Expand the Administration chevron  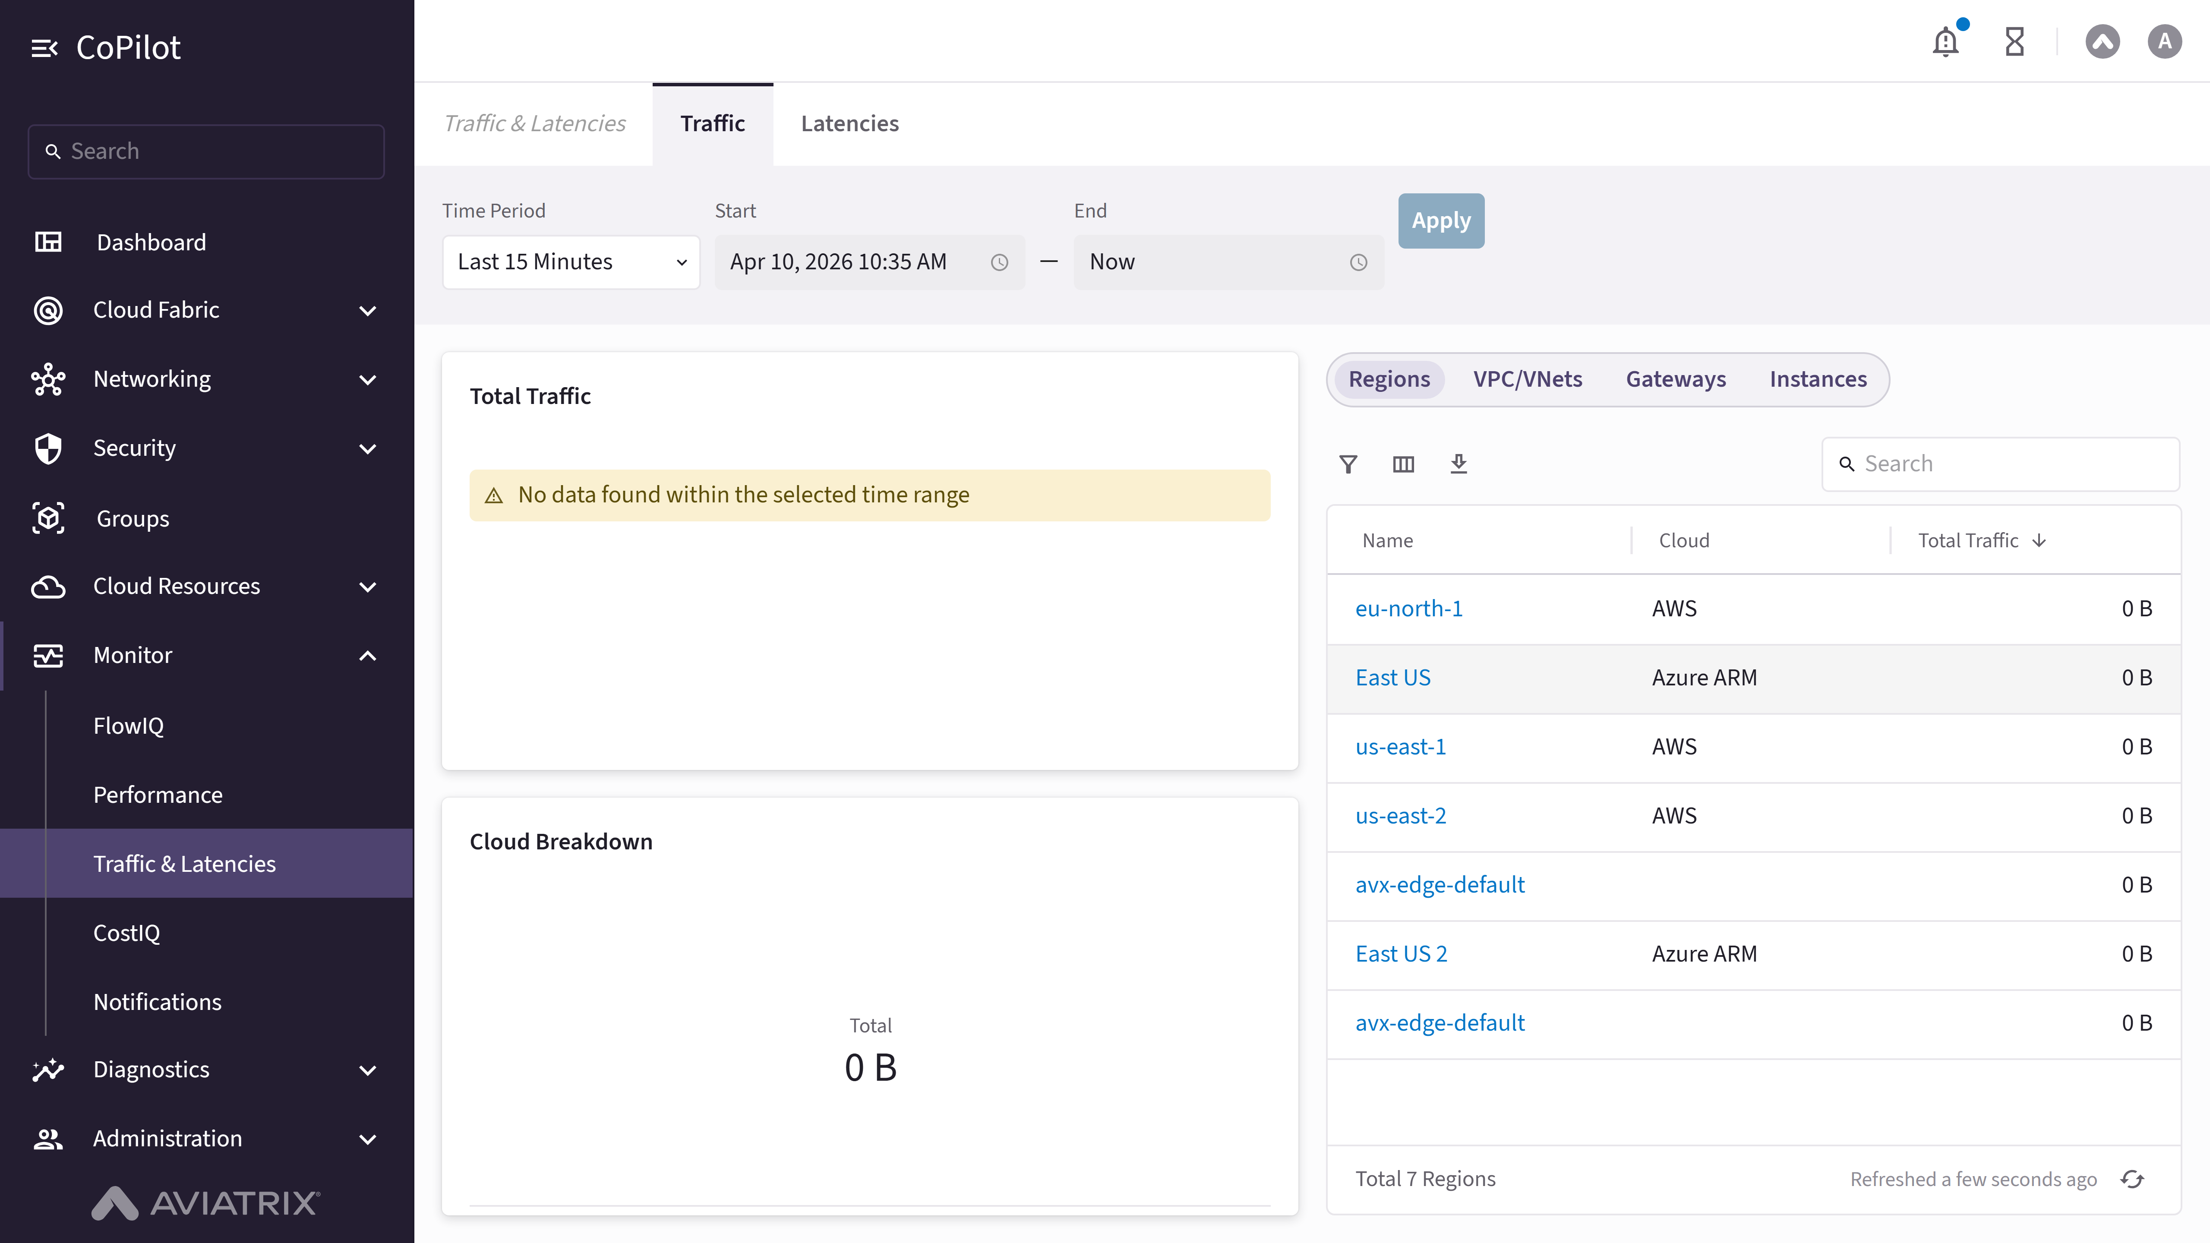[368, 1139]
